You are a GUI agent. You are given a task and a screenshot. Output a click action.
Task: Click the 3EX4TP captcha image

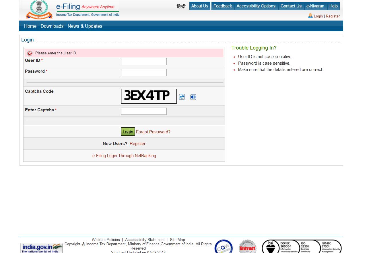[149, 96]
